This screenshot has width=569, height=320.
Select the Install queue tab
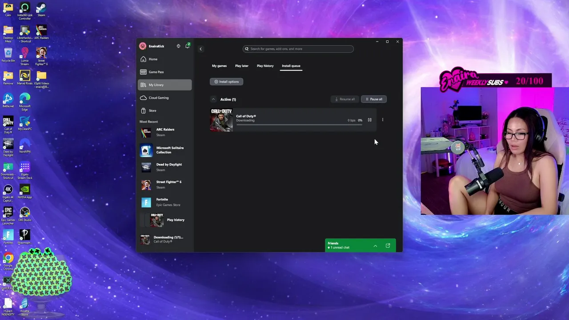point(291,66)
